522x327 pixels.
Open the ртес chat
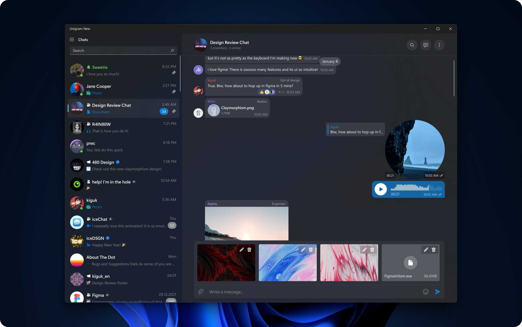coord(123,146)
